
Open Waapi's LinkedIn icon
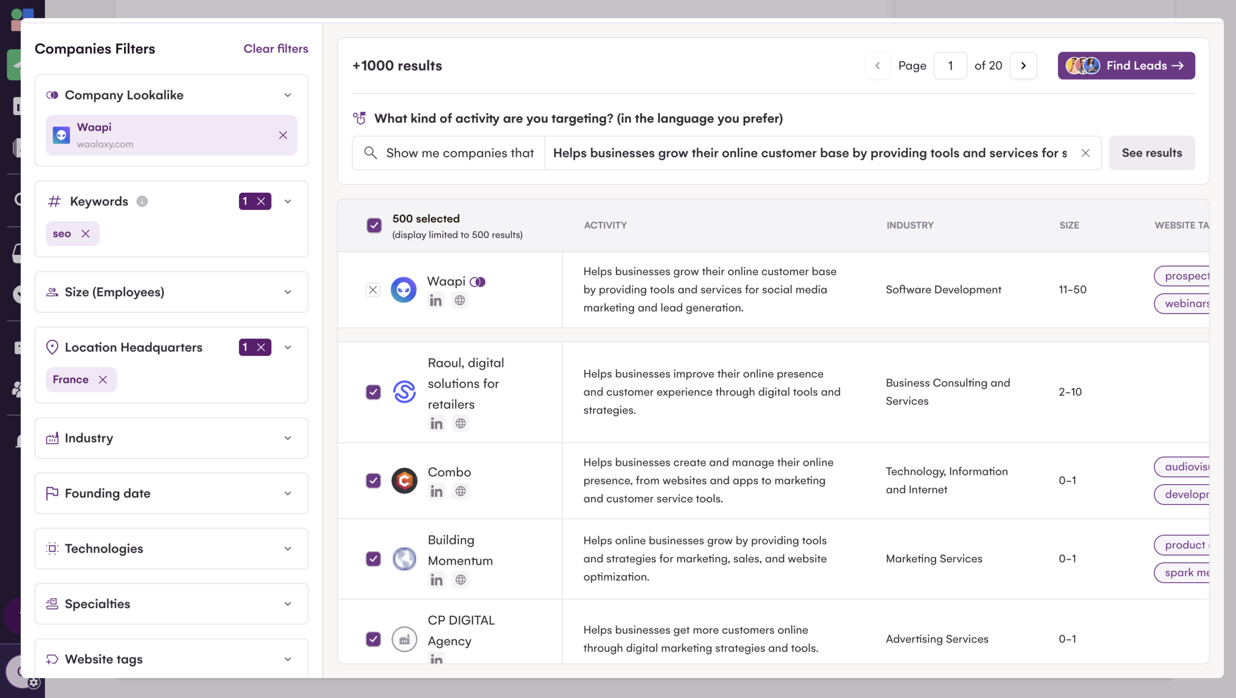click(435, 300)
